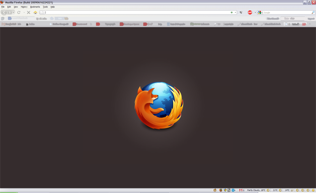
Task: Click the blue mail envelope status bar icon
Action: [x=234, y=190]
